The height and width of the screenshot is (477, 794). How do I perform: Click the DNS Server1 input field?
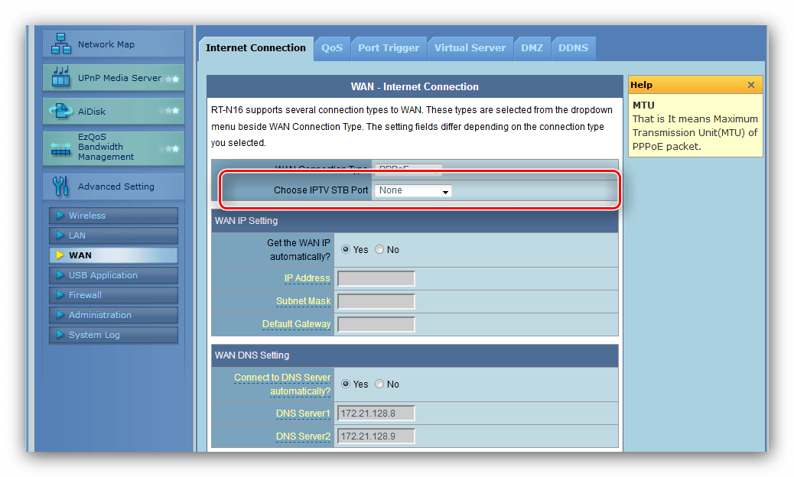pyautogui.click(x=376, y=414)
